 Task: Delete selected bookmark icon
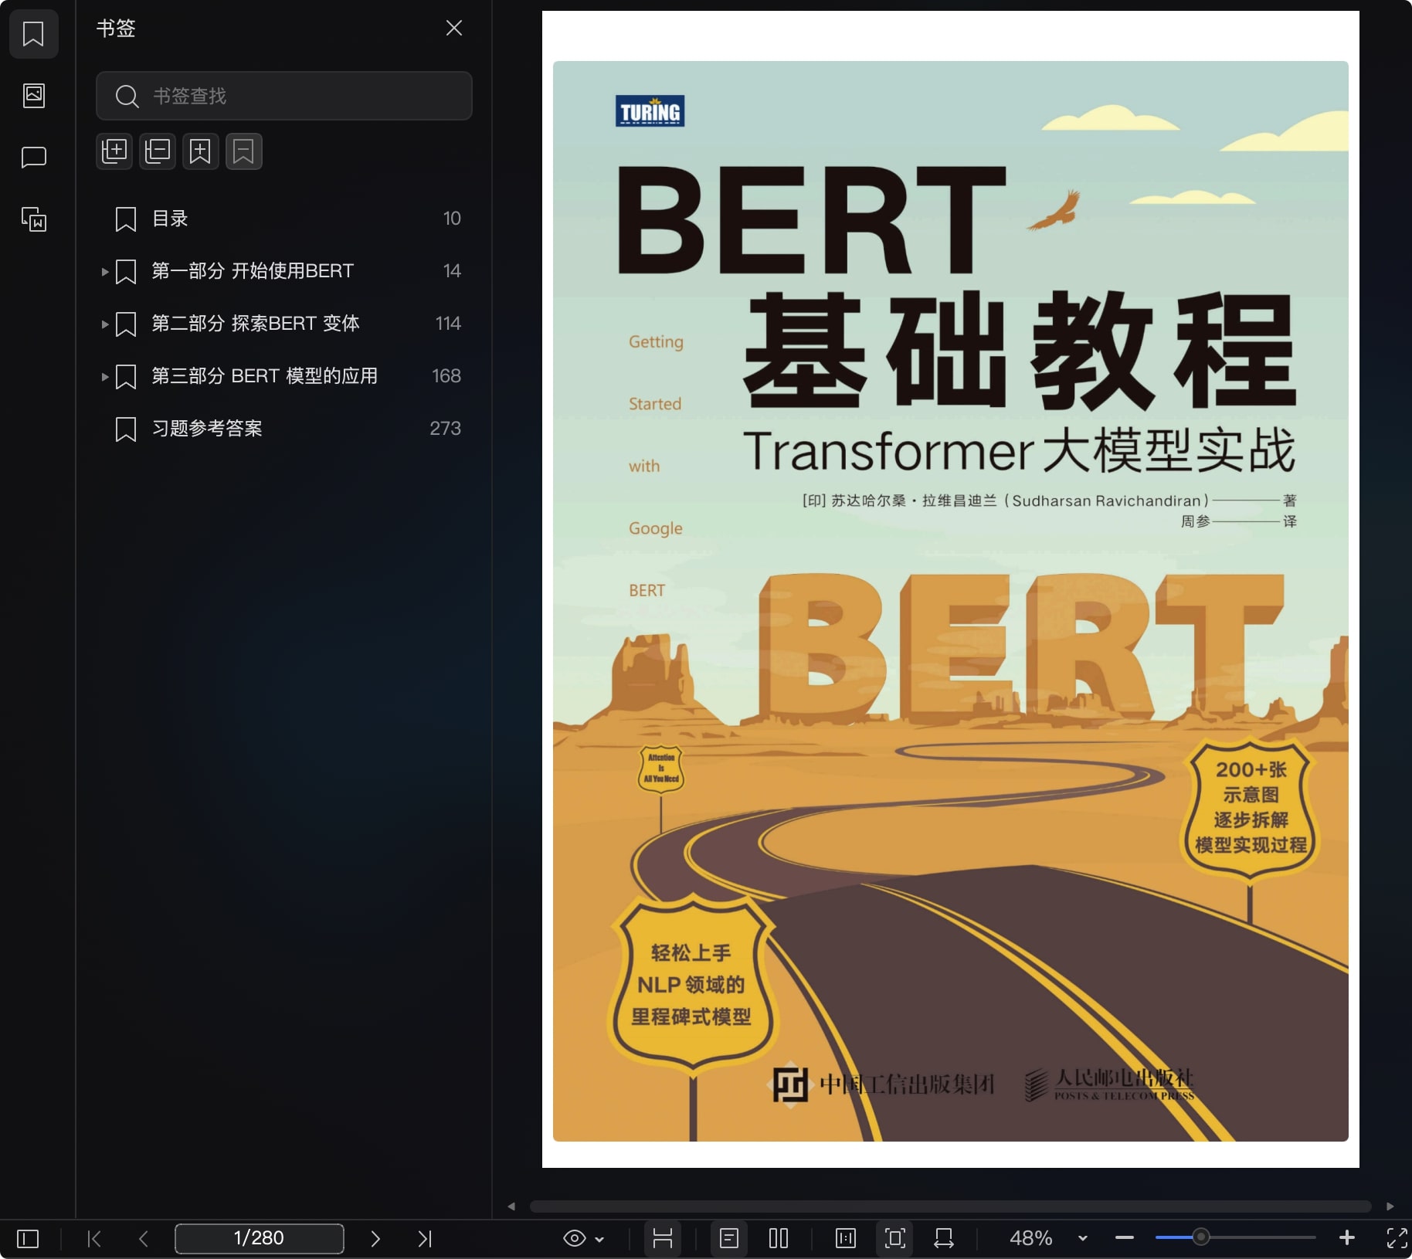[x=244, y=151]
